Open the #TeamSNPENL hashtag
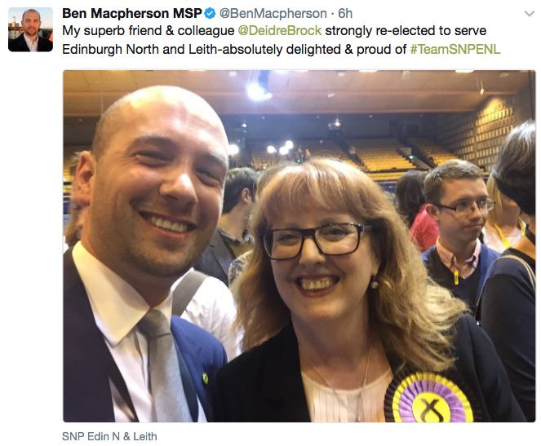 click(455, 49)
